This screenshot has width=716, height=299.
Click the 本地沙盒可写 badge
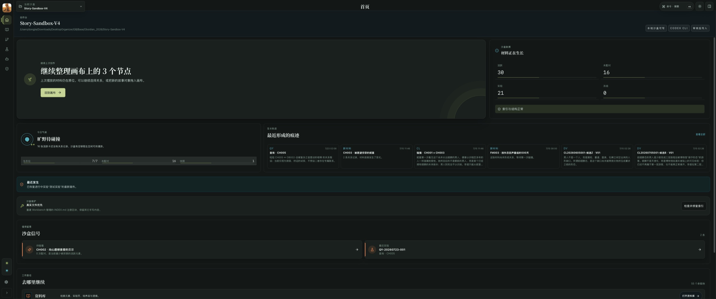656,28
